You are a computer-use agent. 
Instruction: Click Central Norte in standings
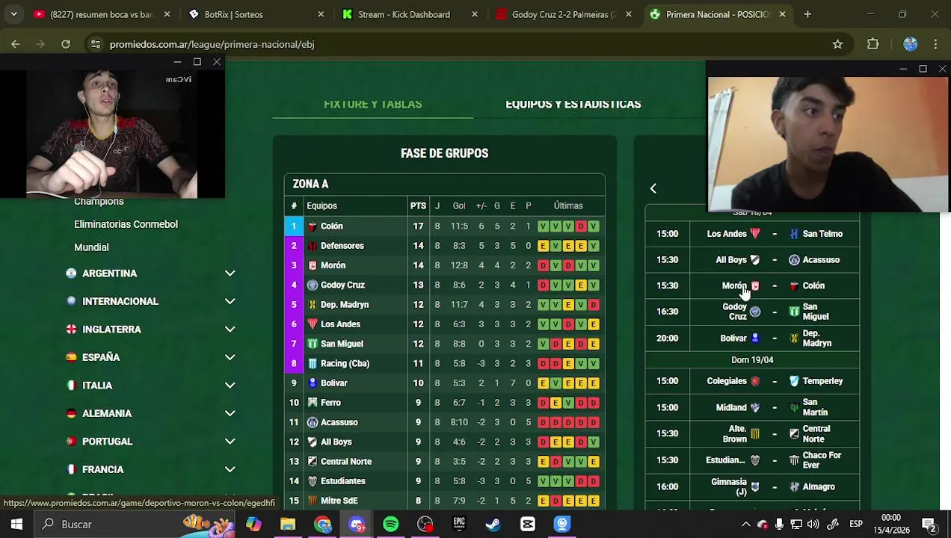(345, 462)
